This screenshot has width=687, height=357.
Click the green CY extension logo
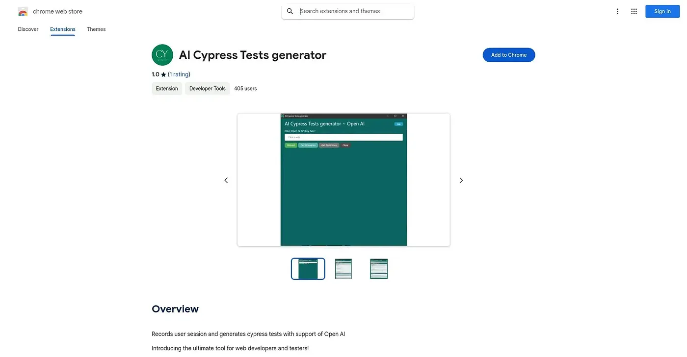[x=162, y=55]
